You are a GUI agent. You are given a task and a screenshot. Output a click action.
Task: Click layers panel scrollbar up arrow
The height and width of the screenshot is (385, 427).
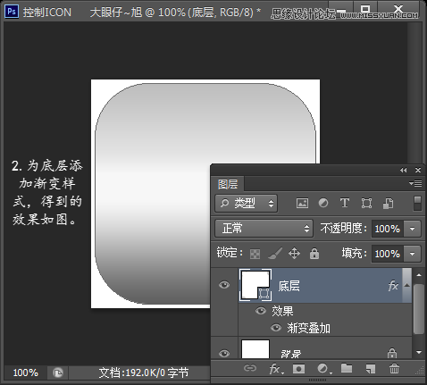coord(419,275)
